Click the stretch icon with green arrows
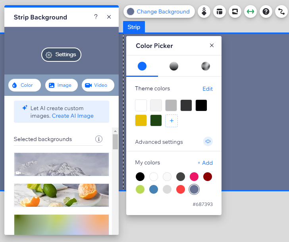The width and height of the screenshot is (289, 242). (250, 11)
